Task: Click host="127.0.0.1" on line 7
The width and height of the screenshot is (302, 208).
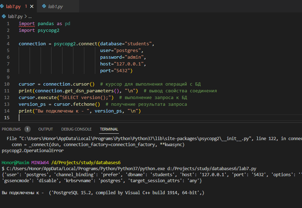Action: click(122, 64)
